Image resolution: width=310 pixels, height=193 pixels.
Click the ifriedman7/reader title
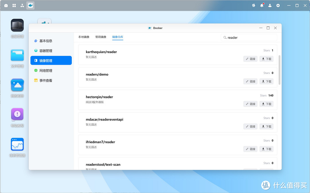pyautogui.click(x=100, y=142)
